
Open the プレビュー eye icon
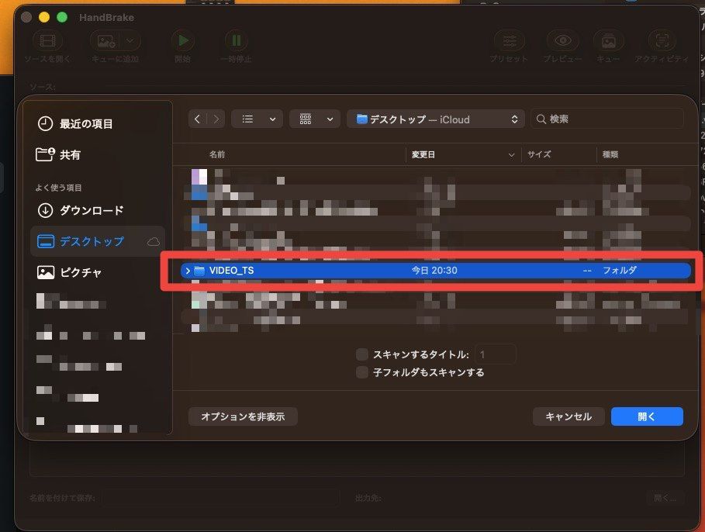click(563, 41)
